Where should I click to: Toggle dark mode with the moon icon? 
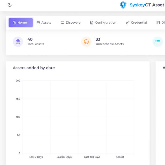tap(10, 5)
